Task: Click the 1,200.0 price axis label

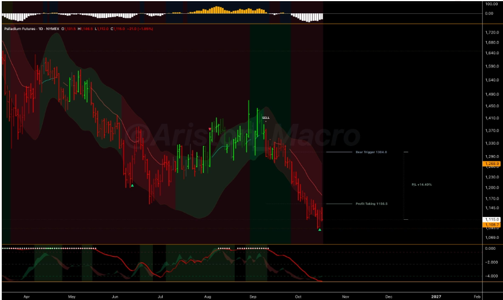Action: 492,187
